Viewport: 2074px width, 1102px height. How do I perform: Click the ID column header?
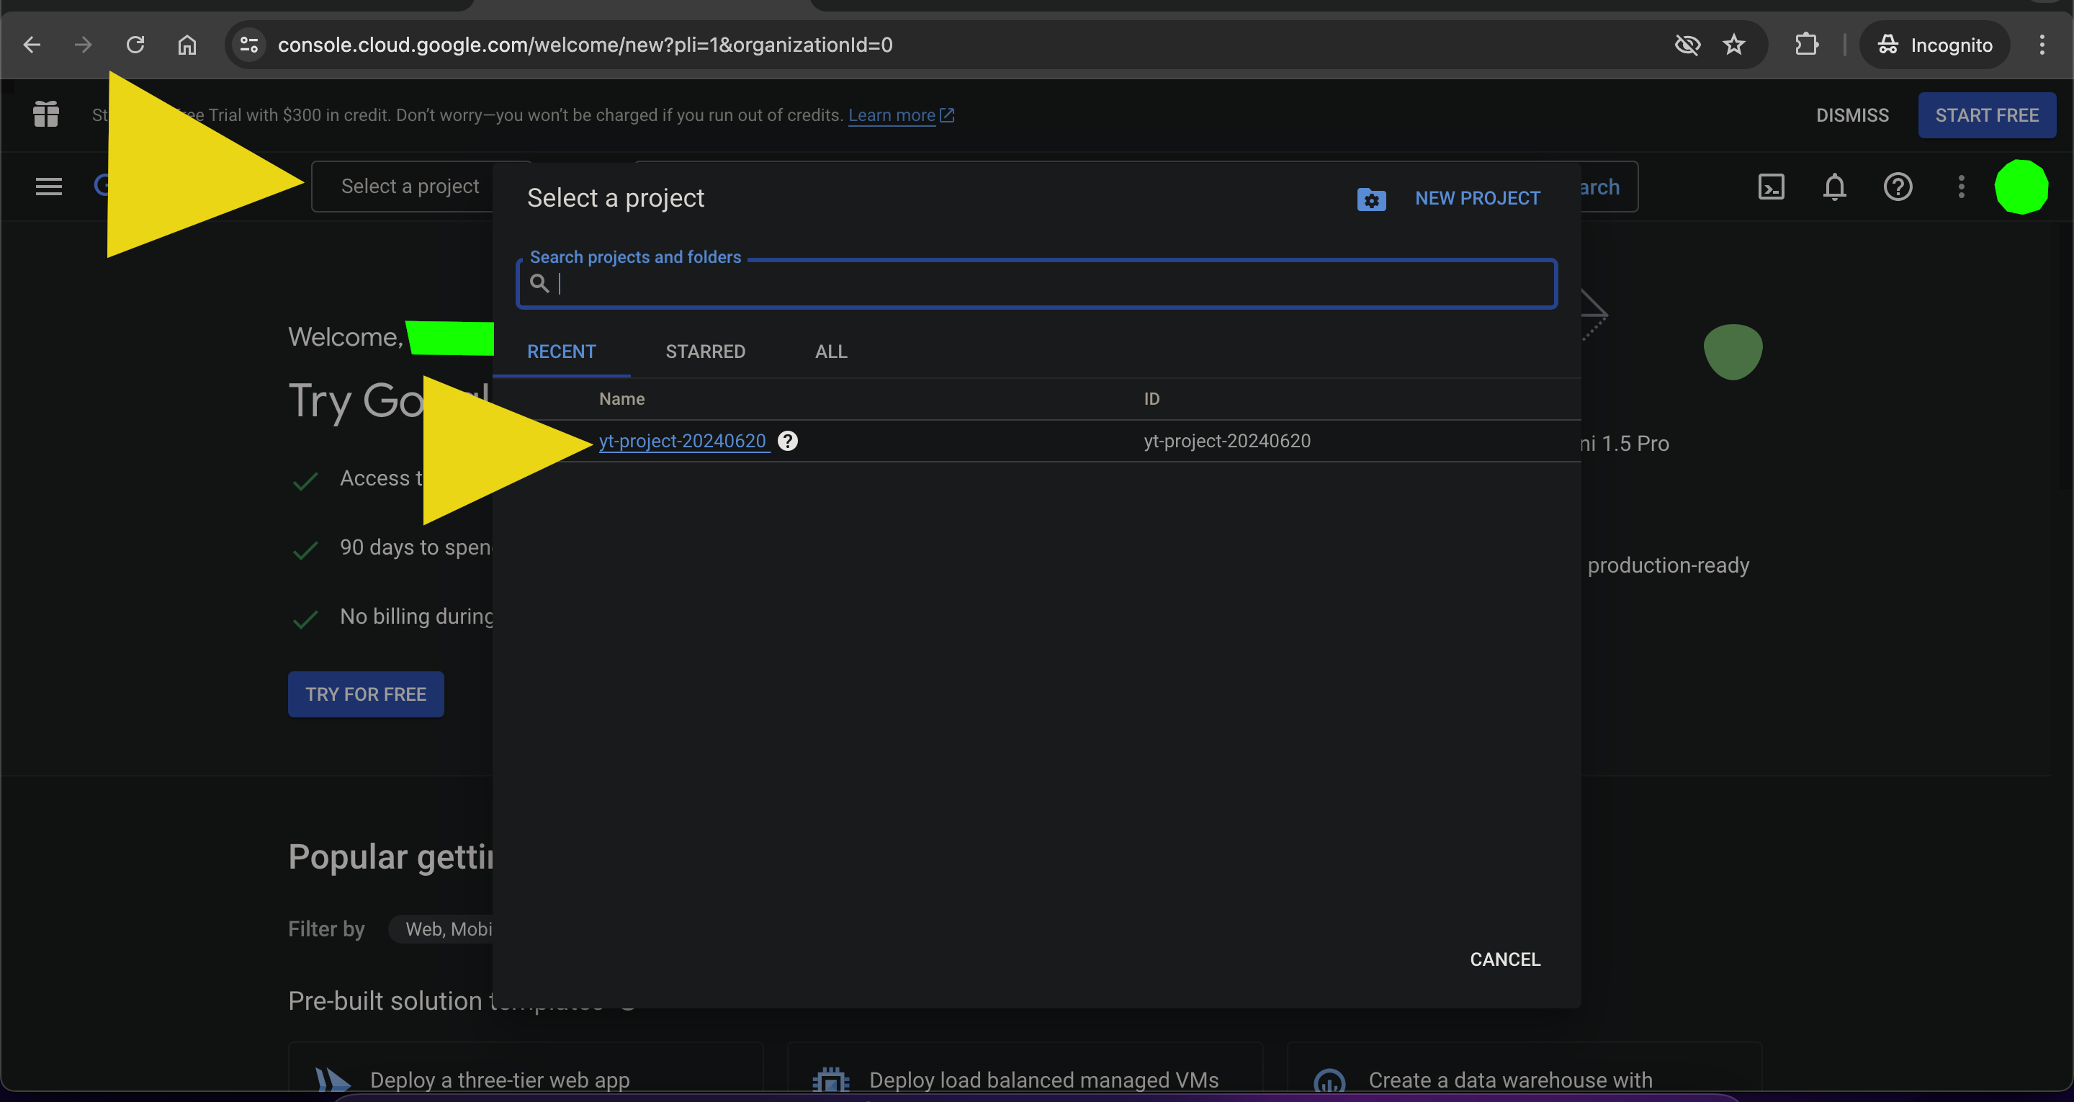[x=1152, y=399]
